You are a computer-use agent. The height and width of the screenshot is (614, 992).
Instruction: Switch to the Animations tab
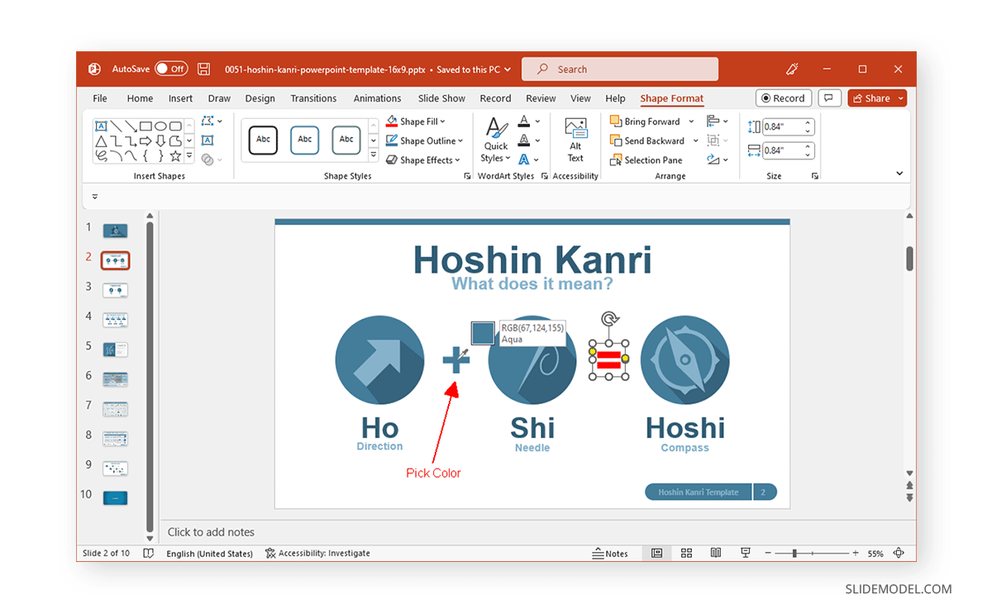[377, 98]
